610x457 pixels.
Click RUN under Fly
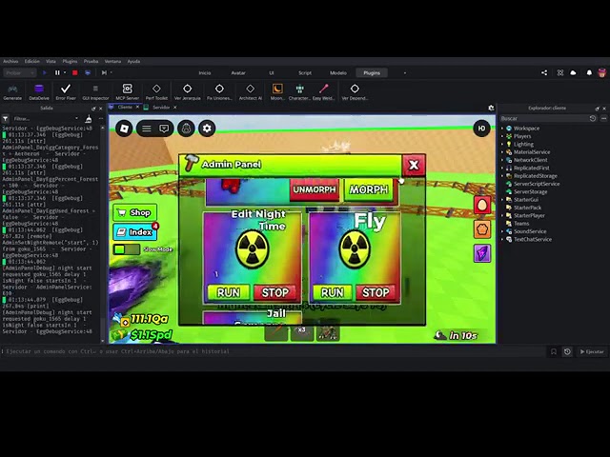[x=333, y=292]
